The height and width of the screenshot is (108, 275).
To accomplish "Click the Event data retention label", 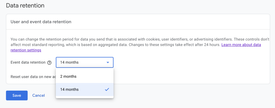I will click(28, 62).
